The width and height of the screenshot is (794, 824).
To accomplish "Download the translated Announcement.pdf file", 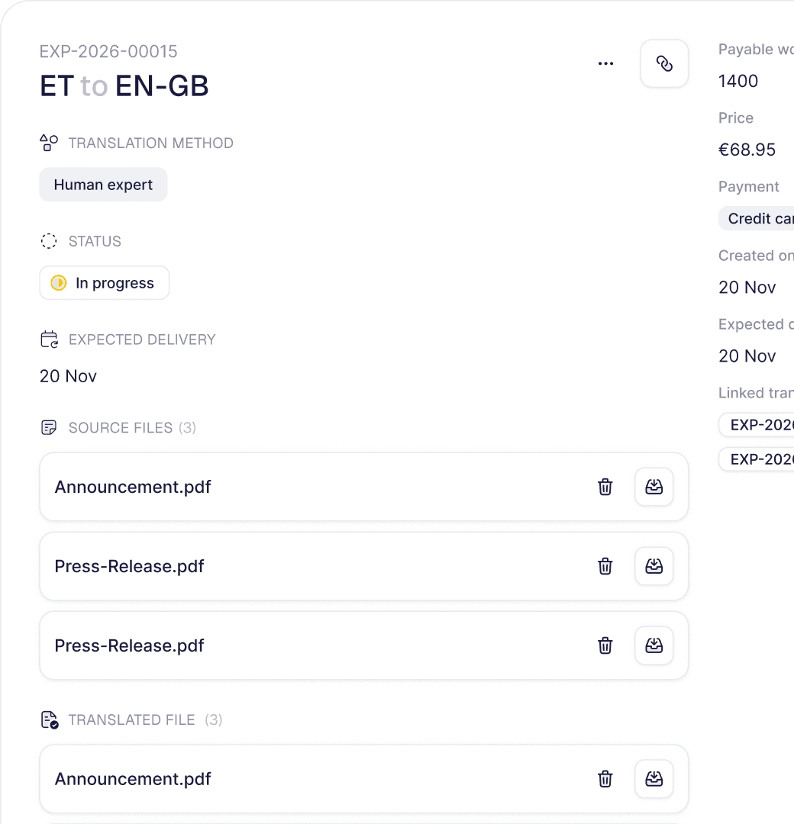I will pyautogui.click(x=654, y=779).
